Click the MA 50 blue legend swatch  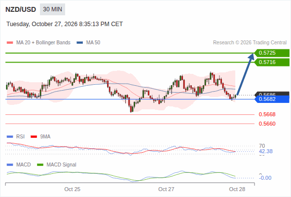(x=80, y=43)
